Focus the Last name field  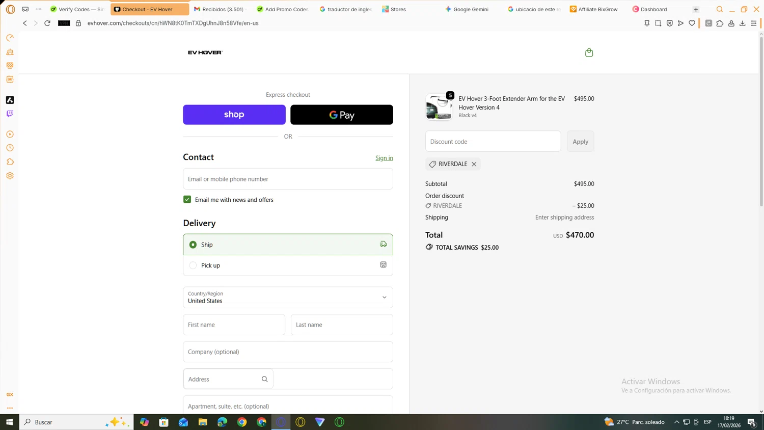coord(342,325)
